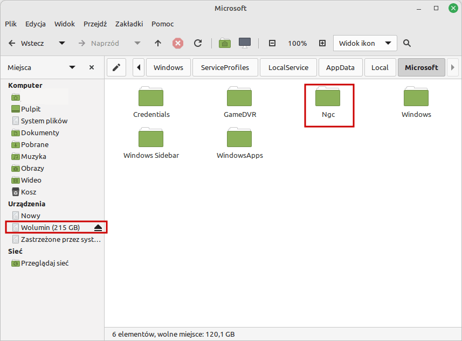Viewport: 462px width, 341px height.
Task: Go up one folder with the up arrow
Action: [x=158, y=43]
